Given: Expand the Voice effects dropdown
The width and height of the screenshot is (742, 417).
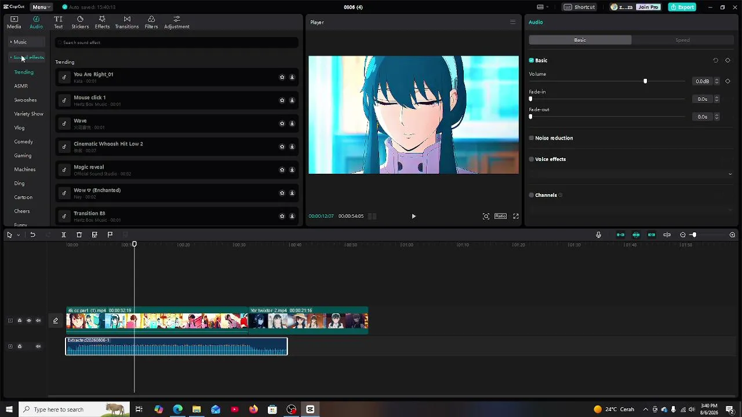Looking at the screenshot, I should (730, 174).
